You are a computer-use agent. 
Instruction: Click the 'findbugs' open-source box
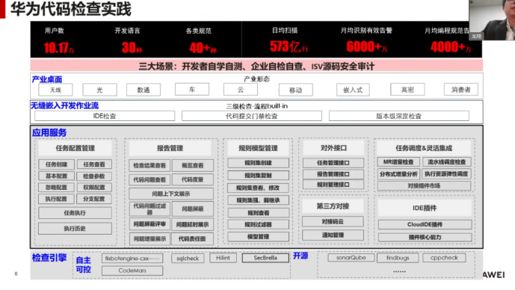(x=398, y=257)
